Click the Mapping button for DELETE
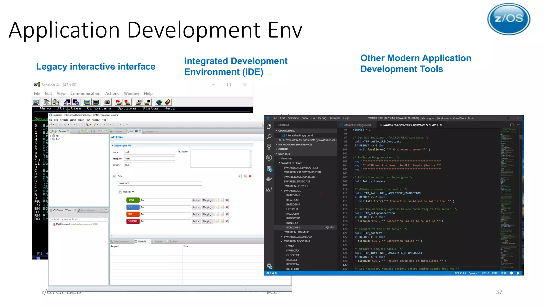 [x=207, y=221]
